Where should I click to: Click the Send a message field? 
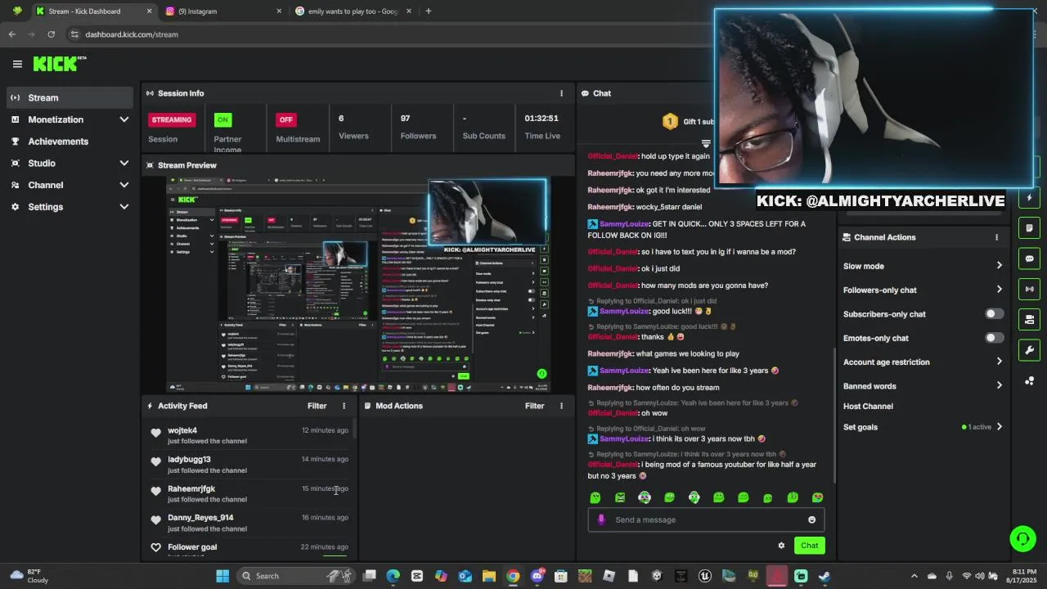706,519
